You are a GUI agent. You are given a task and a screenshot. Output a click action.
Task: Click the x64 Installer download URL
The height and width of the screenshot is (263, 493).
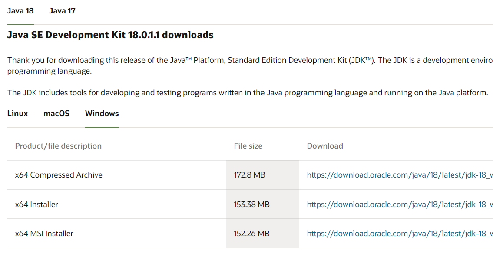point(400,204)
